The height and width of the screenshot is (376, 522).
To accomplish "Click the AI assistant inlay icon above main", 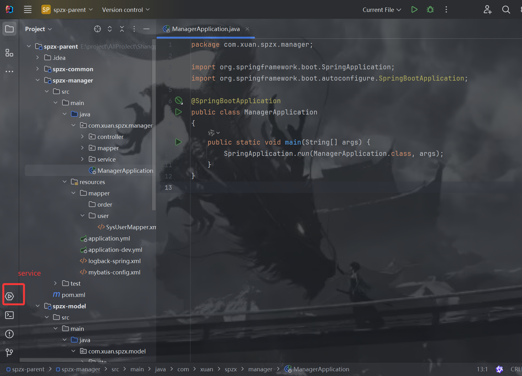I will click(x=212, y=133).
